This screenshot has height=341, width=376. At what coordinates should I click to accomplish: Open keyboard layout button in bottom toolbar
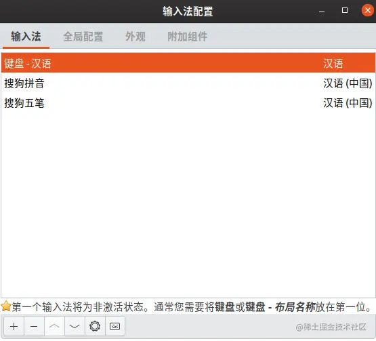coord(115,326)
